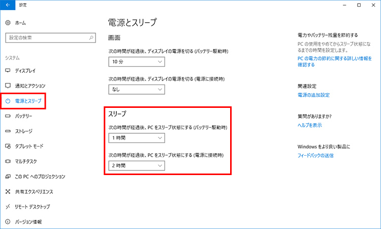Focus the 設定の検索 search field
The image size is (381, 229).
point(46,38)
